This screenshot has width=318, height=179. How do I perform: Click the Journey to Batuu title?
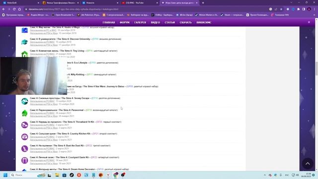click(96, 87)
